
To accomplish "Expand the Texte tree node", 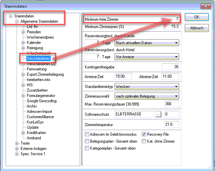I will pos(17,144).
